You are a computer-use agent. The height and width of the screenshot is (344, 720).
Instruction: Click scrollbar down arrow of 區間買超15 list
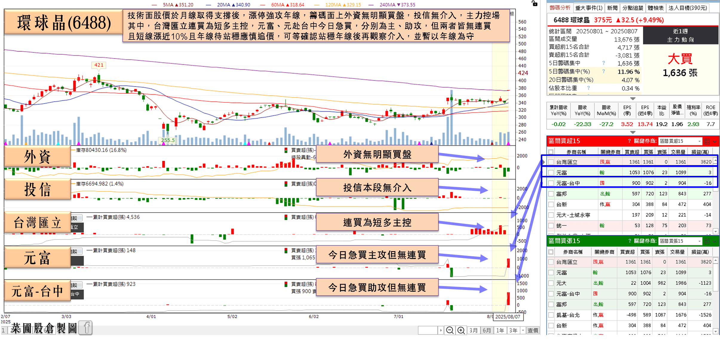point(715,231)
